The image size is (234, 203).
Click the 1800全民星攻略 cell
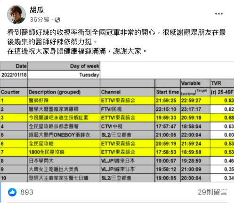pos(64,152)
